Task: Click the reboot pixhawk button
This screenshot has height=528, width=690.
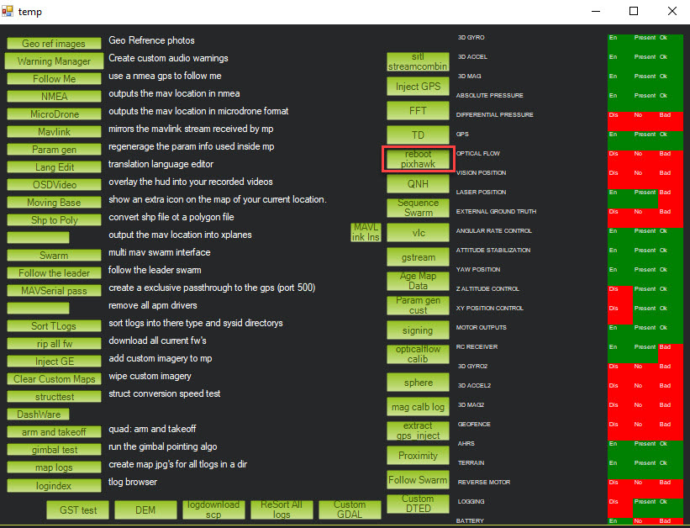Action: coord(418,159)
